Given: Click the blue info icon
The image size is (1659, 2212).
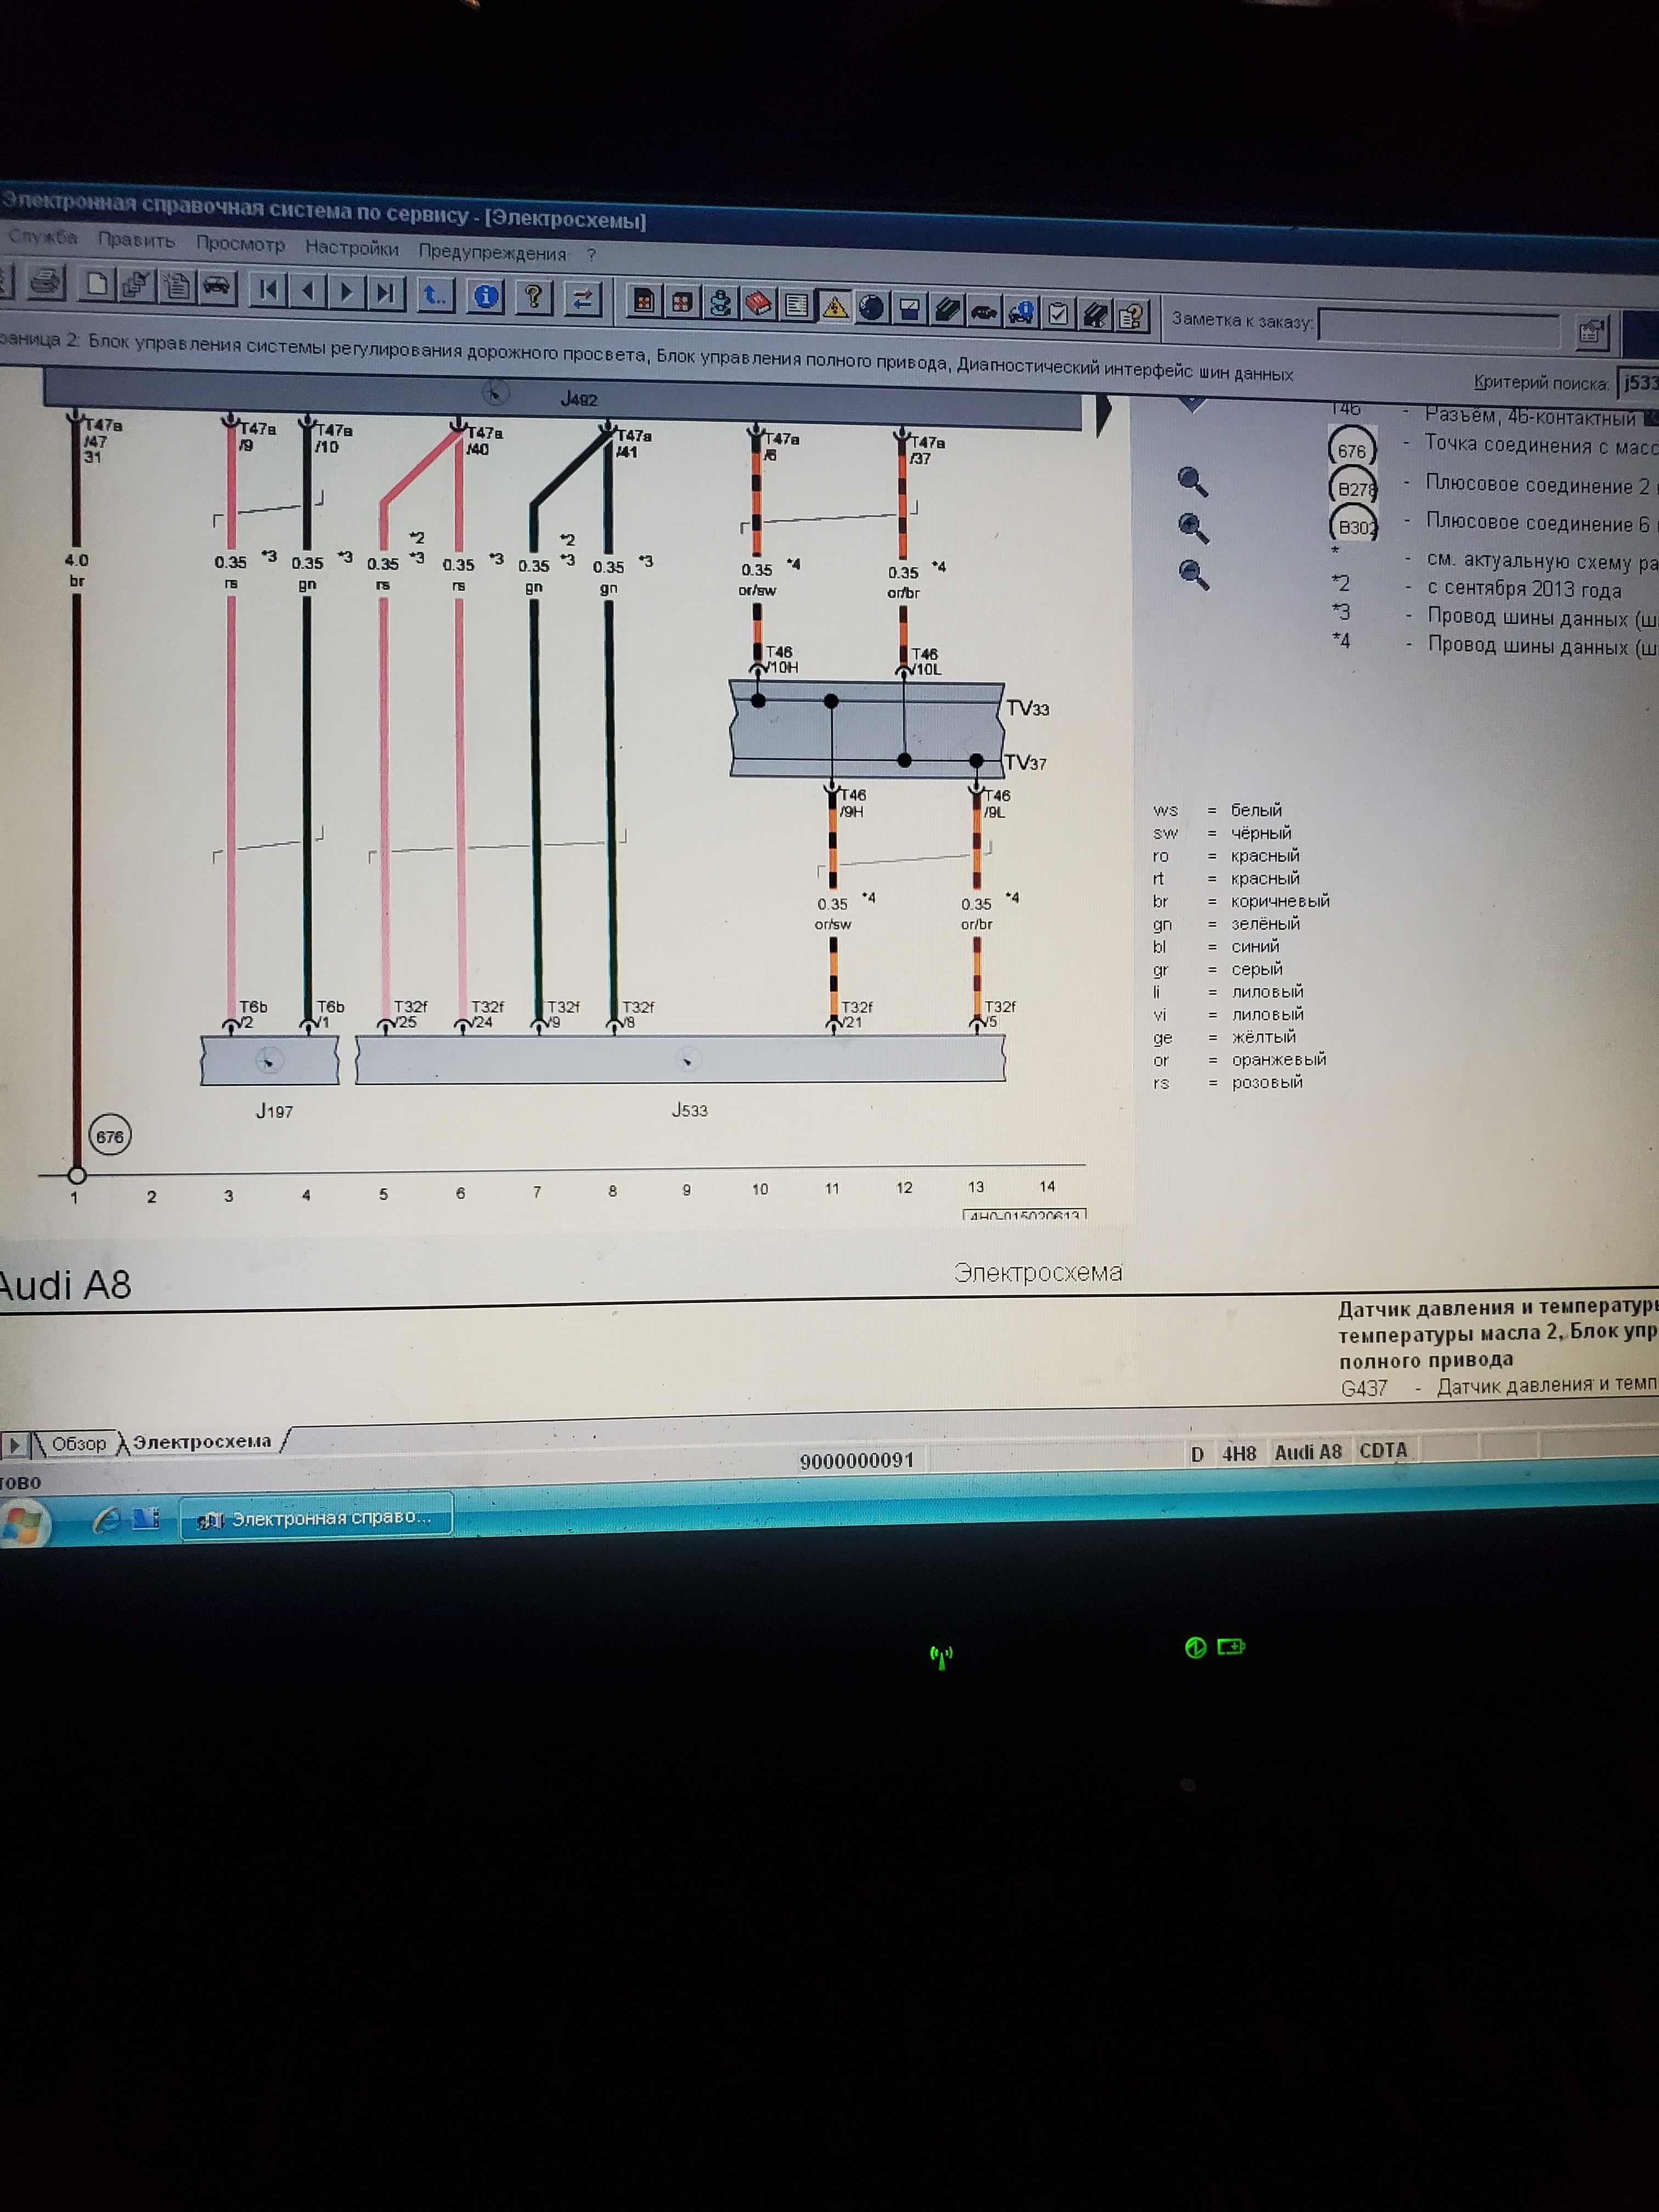Looking at the screenshot, I should [486, 297].
